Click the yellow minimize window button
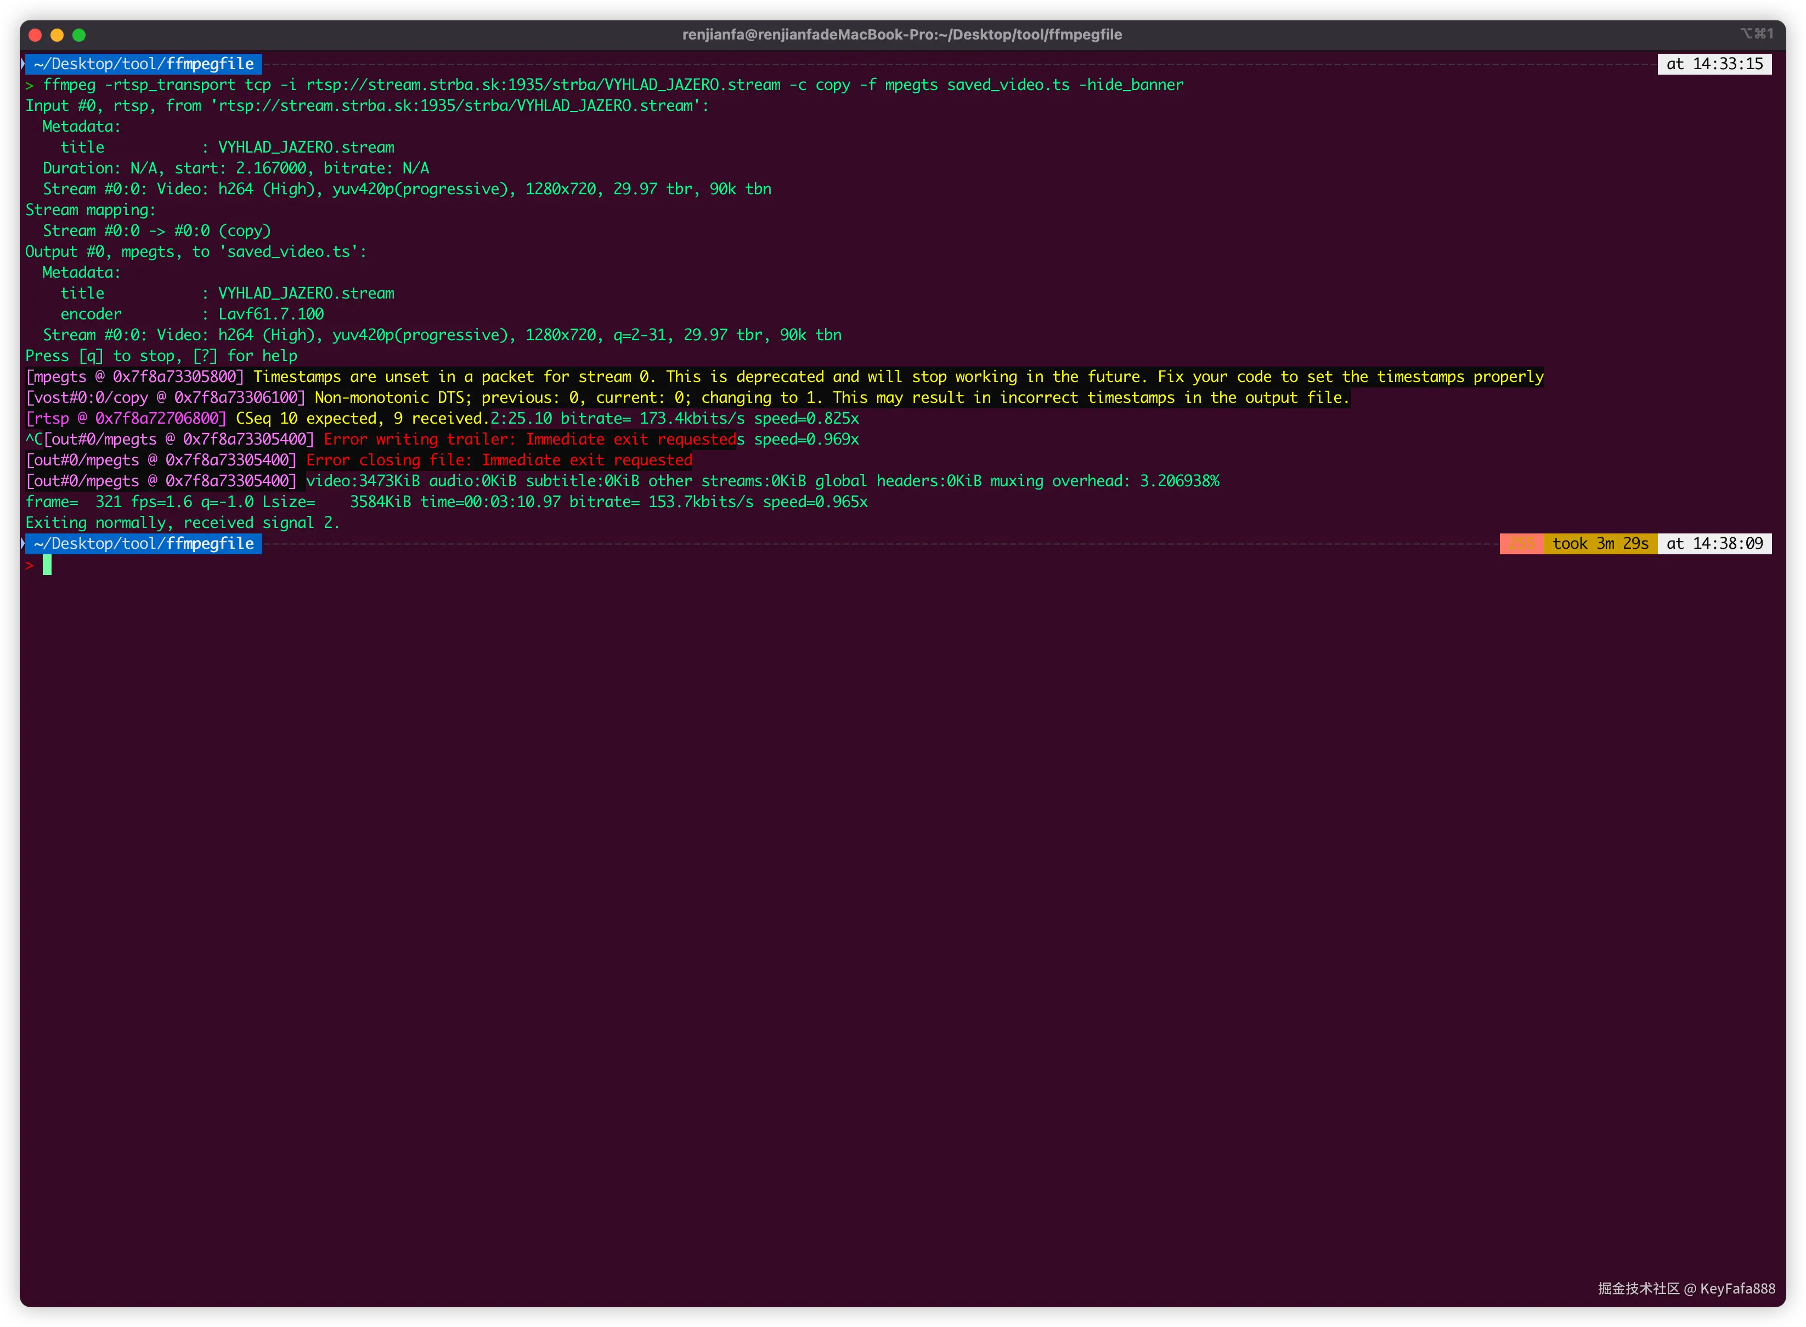The width and height of the screenshot is (1806, 1327). point(57,35)
